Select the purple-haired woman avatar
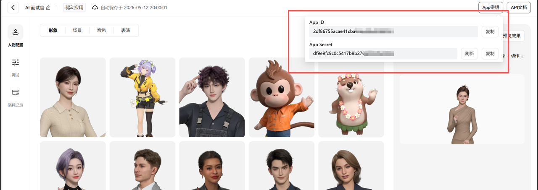The image size is (538, 190). [x=73, y=166]
